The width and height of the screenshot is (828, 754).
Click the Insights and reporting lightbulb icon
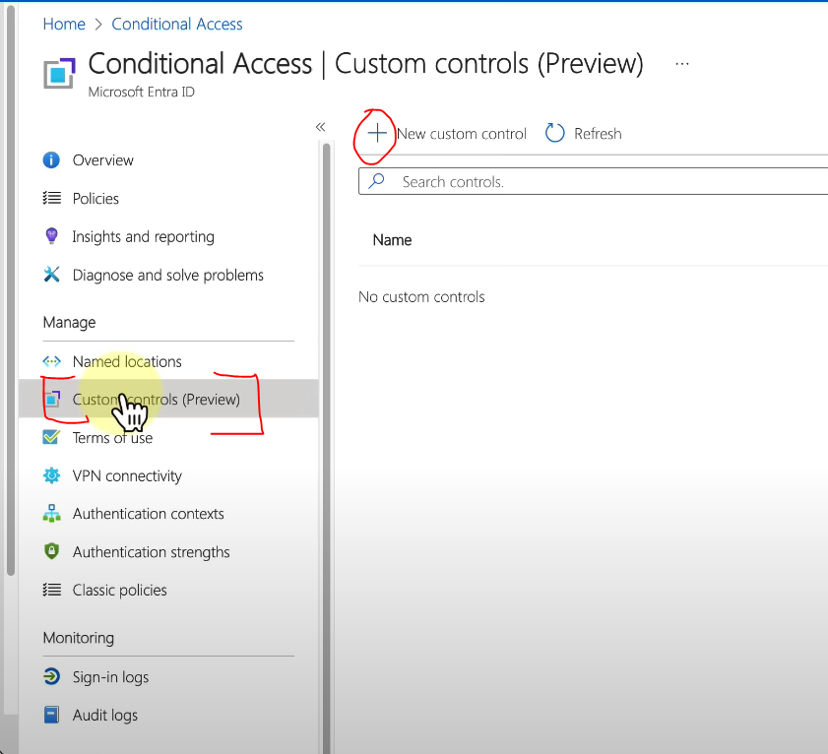[x=52, y=236]
